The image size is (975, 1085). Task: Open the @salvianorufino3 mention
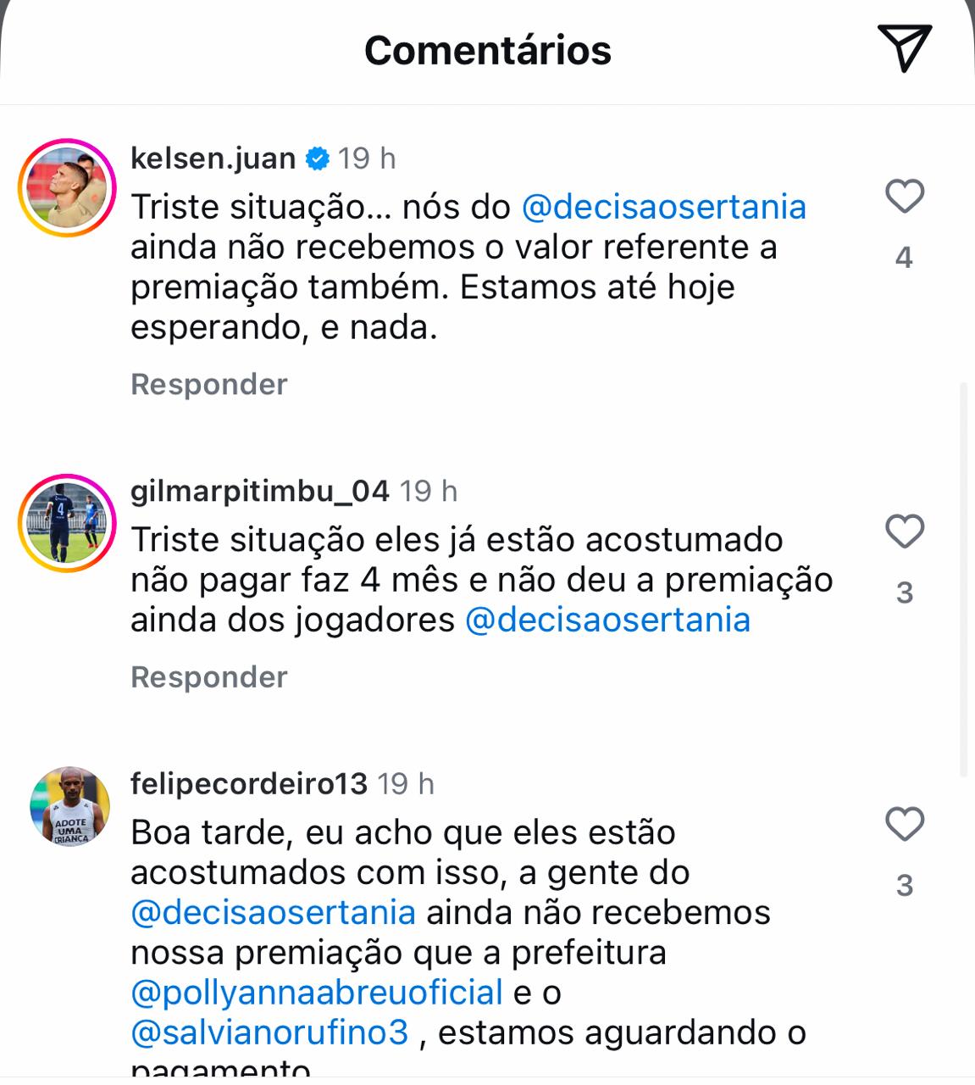tap(270, 1032)
